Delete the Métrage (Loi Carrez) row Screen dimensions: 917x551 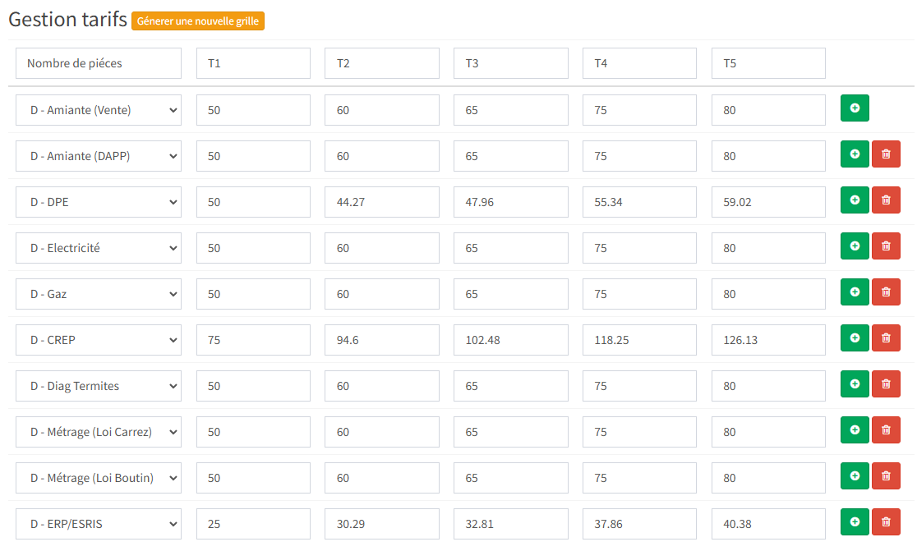point(886,430)
